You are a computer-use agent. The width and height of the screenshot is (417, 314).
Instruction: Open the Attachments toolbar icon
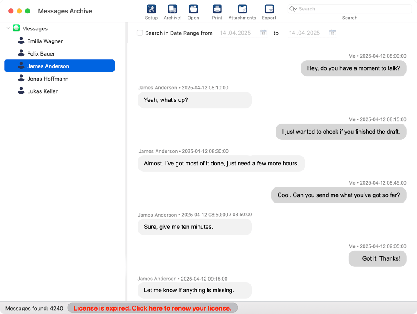coord(242,9)
